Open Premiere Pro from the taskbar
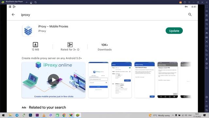 37,115
